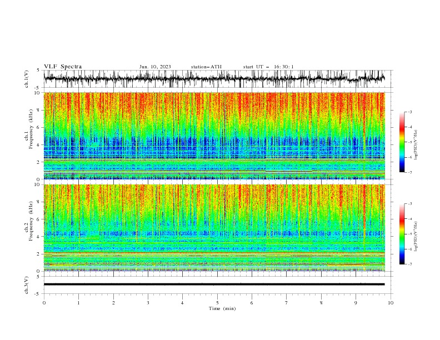Viewport: 440px width, 340px height.
Task: Click the "-7" tick on ch.2 colorbar
Action: [x=410, y=264]
